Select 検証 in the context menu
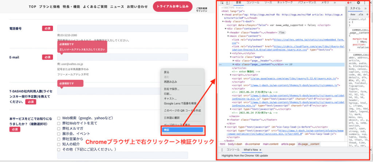Image resolution: width=373 pixels, height=162 pixels. [x=182, y=130]
